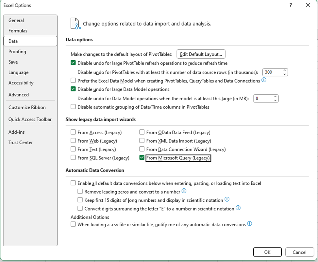Enable From Access (Legacy) wizard
Viewport: 318px width, 262px height.
[x=73, y=132]
